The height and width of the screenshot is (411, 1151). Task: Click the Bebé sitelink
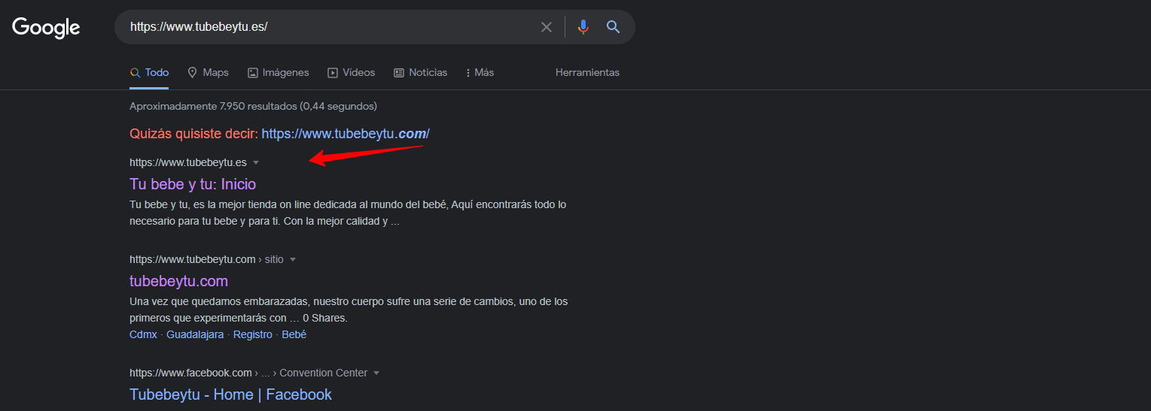coord(294,334)
